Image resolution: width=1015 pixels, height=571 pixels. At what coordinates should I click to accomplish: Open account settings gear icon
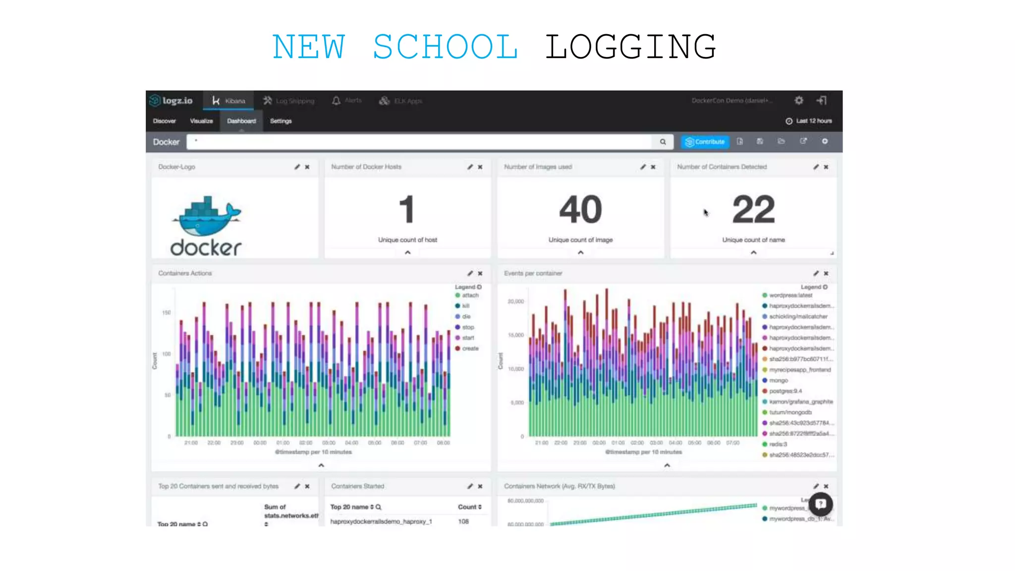[x=798, y=100]
